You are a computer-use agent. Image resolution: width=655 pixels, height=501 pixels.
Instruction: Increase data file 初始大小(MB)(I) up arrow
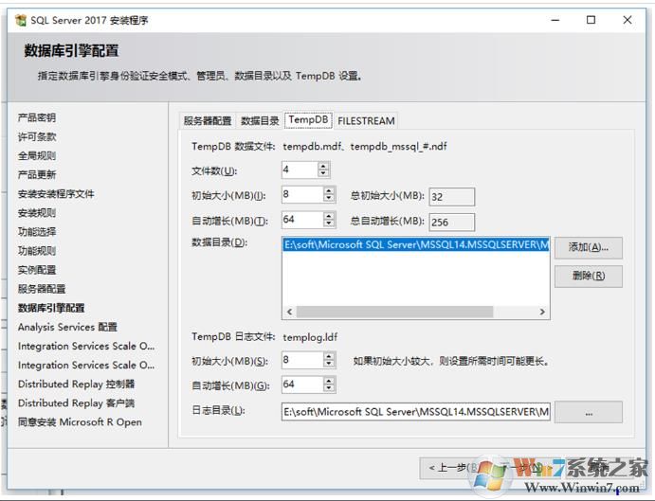[329, 190]
